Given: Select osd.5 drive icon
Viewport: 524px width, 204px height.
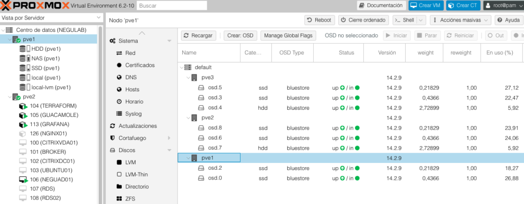Looking at the screenshot, I should click(x=201, y=88).
